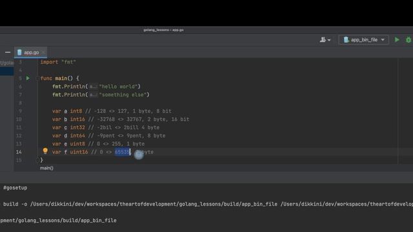The height and width of the screenshot is (232, 413).
Task: Click the window title golang_lessons - app.go
Action: pyautogui.click(x=163, y=30)
